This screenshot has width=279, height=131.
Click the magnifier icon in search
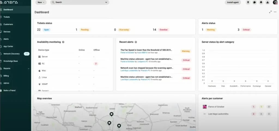pos(53,2)
